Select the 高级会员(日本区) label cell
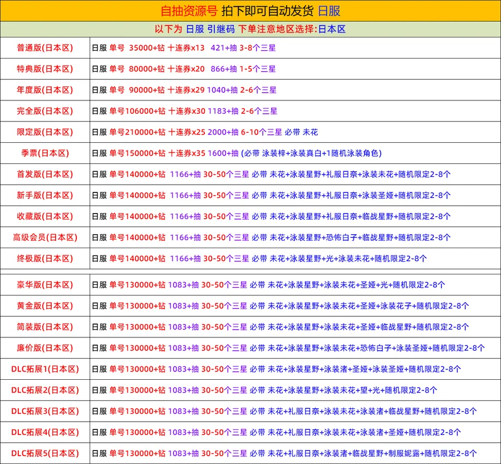Image resolution: width=501 pixels, height=464 pixels. pyautogui.click(x=45, y=238)
